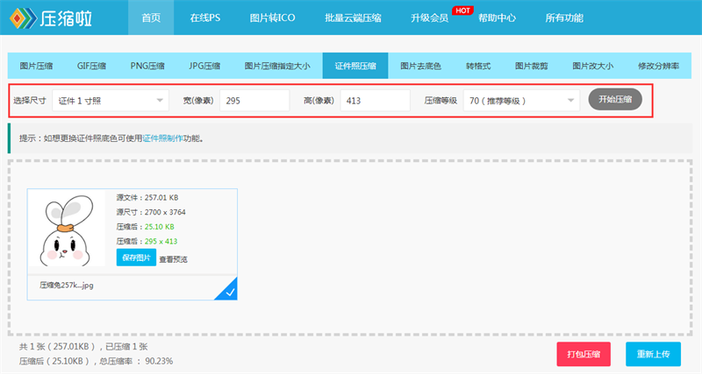Click the 重新上传 button
This screenshot has width=702, height=374.
pos(653,355)
